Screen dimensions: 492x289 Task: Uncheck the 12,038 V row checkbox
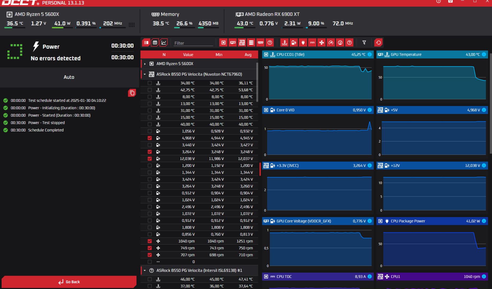pyautogui.click(x=150, y=159)
